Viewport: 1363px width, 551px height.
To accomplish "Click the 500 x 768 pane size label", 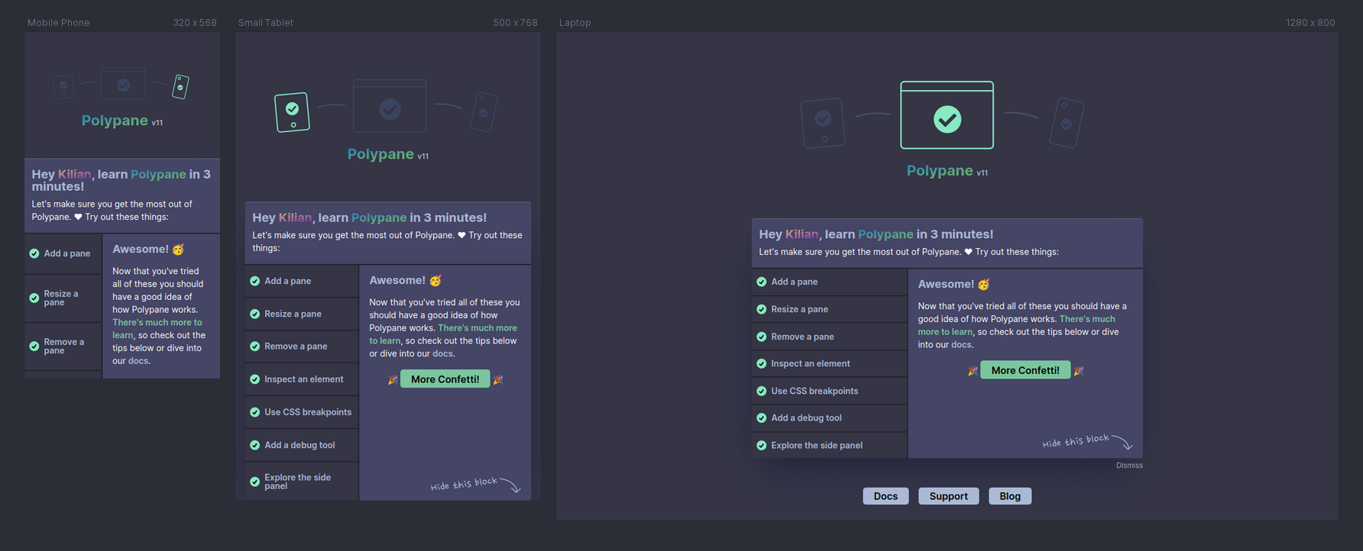I will tap(515, 23).
